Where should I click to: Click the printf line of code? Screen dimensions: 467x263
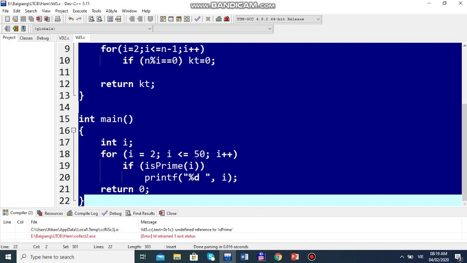pos(191,178)
